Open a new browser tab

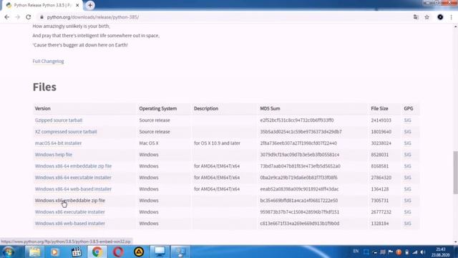tap(90, 5)
